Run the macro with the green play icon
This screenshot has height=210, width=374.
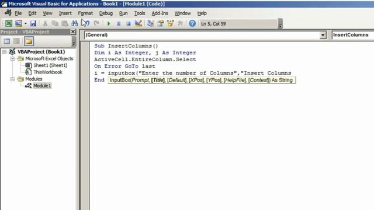[x=109, y=23]
